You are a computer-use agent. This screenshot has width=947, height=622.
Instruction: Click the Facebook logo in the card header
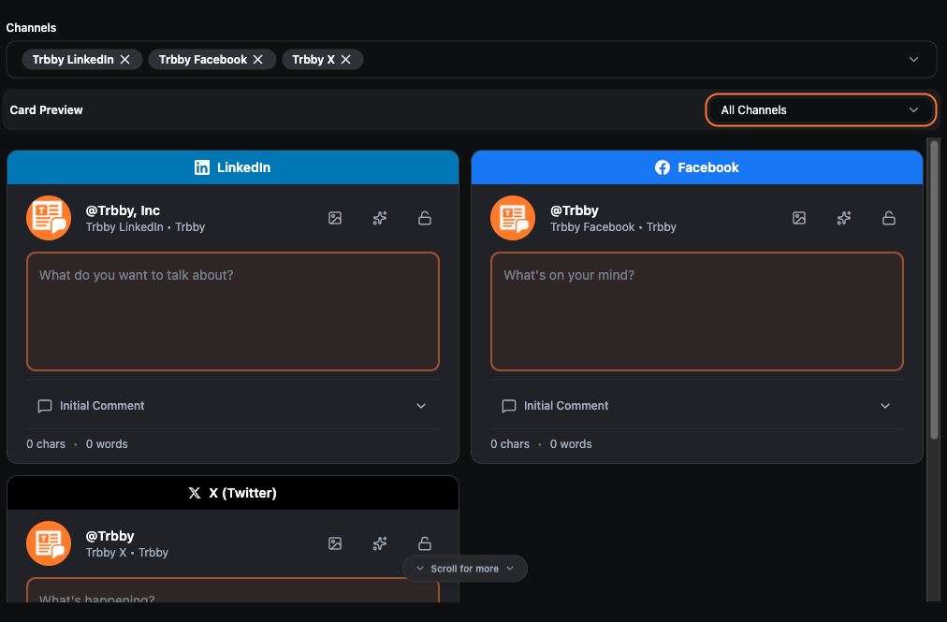coord(663,167)
